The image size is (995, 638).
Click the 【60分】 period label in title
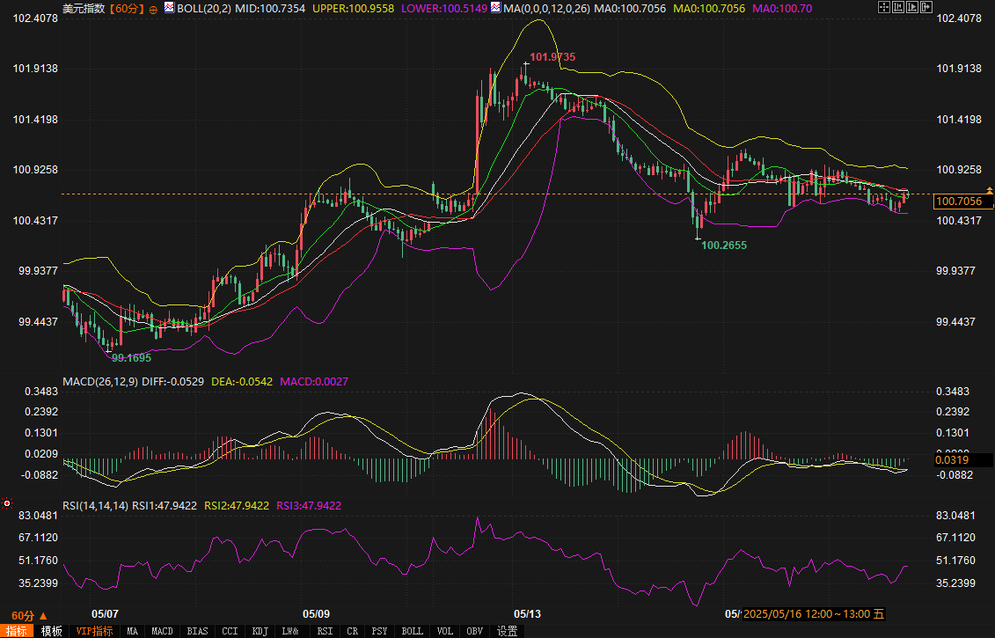(127, 9)
